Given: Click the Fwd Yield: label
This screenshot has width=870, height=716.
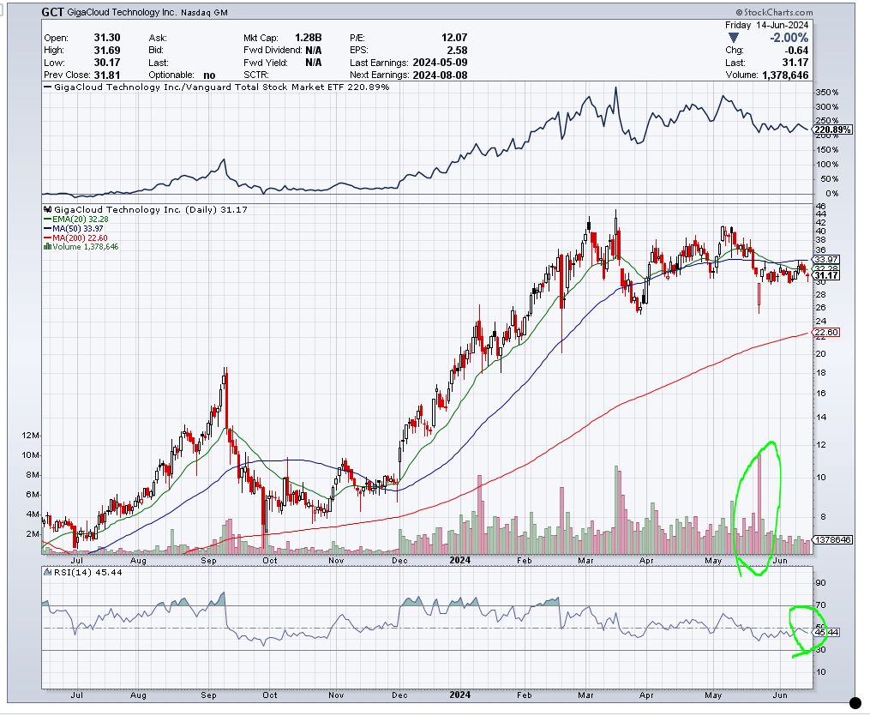Looking at the screenshot, I should click(266, 63).
